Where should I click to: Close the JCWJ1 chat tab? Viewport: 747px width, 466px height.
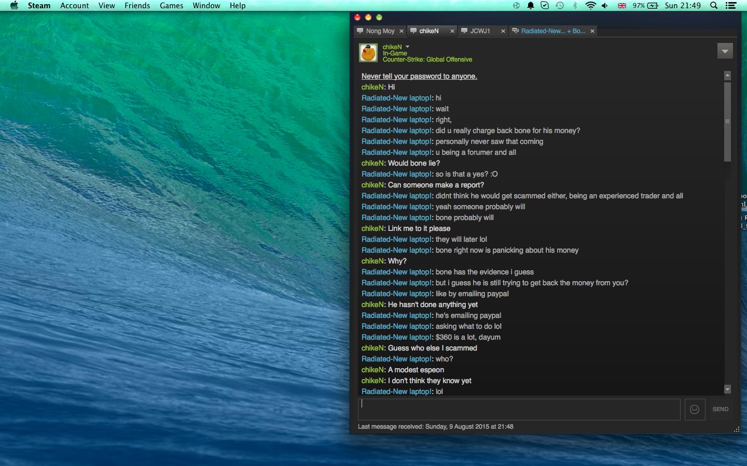click(503, 31)
